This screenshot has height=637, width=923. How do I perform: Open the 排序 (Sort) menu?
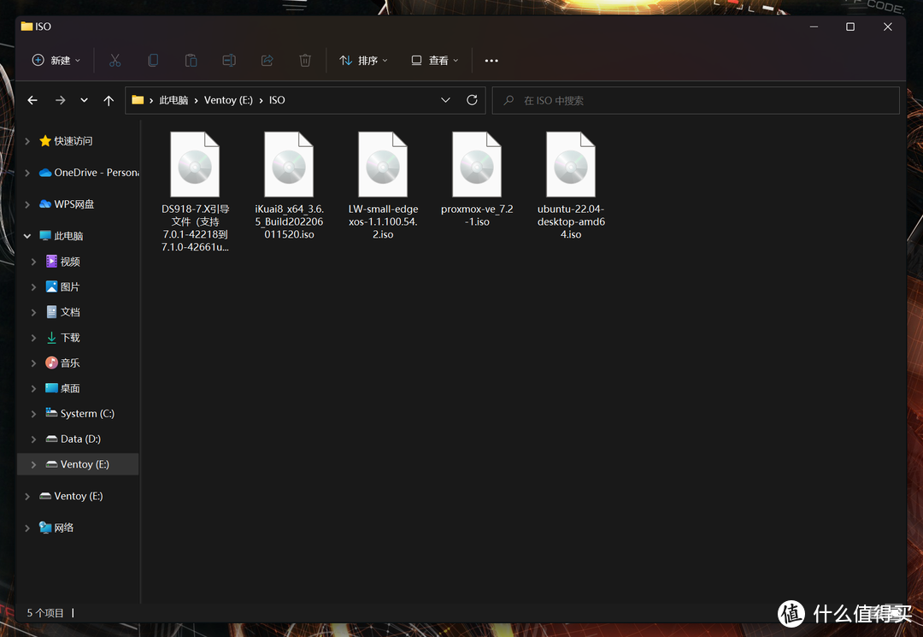click(363, 61)
